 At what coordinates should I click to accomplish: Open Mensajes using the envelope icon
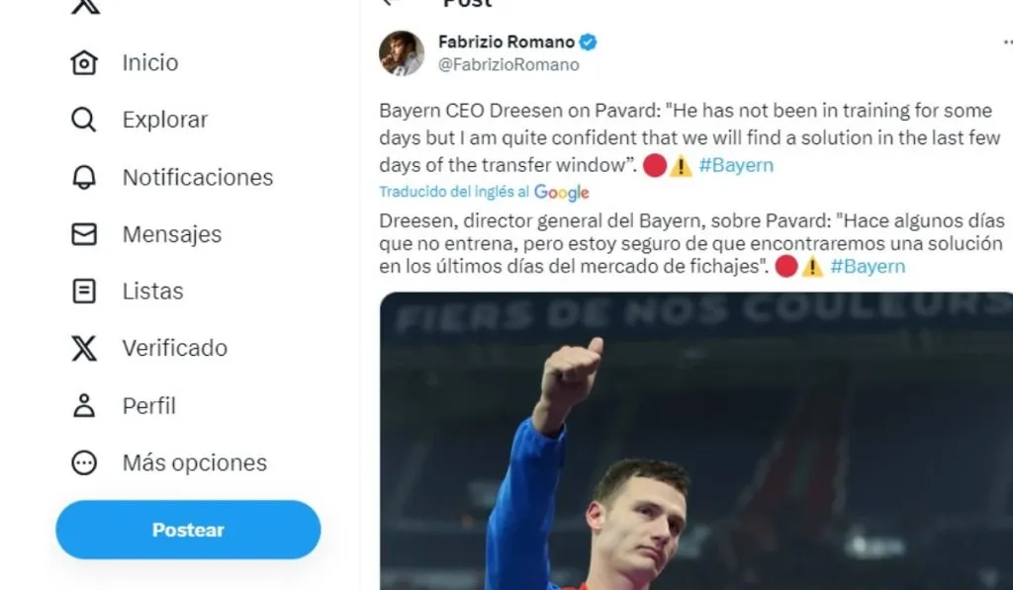click(85, 234)
